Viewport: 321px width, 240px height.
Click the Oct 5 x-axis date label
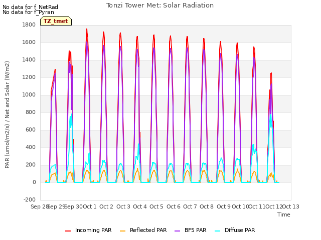click(156, 206)
